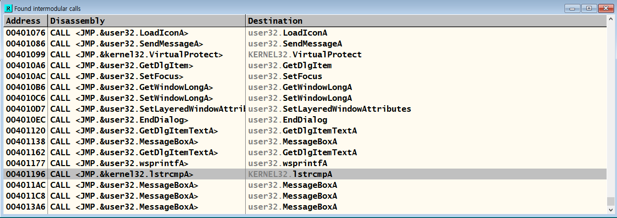Viewport: 617px width, 218px height.
Task: Select the CALL <JMP.&kernel32.lstrcmpA> disassembly
Action: [x=122, y=174]
